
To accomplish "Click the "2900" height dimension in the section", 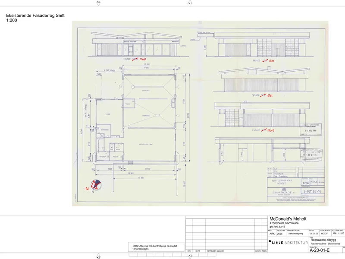I will click(241, 154).
